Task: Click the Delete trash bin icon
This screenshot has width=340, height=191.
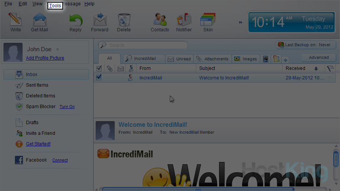Action: click(x=124, y=20)
